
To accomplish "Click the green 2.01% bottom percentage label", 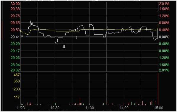I will pyautogui.click(x=164, y=70).
